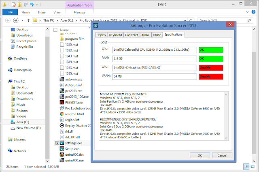Open Libraries in the navigation pane
The image size is (259, 172).
pyautogui.click(x=17, y=140)
